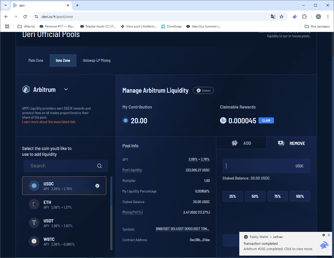334x258 pixels.
Task: Close the deri browser tab
Action: point(68,5)
